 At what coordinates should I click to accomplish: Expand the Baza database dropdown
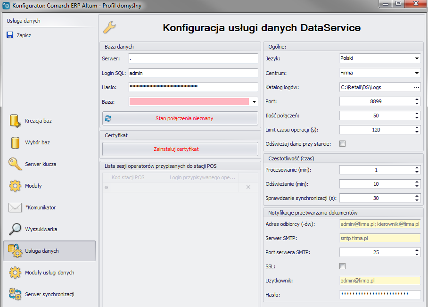point(254,102)
